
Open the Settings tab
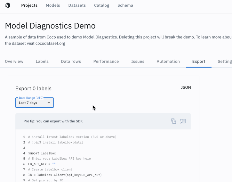point(225,61)
